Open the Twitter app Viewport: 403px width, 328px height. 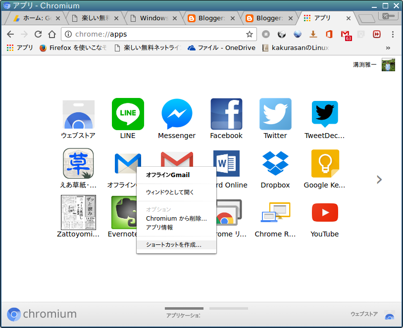point(275,114)
